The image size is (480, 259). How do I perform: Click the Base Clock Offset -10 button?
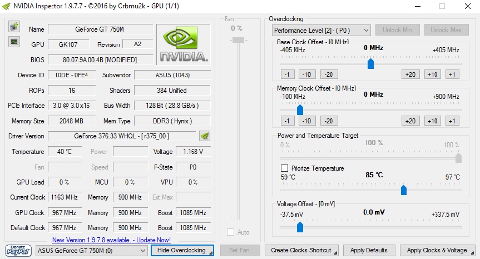[306, 74]
